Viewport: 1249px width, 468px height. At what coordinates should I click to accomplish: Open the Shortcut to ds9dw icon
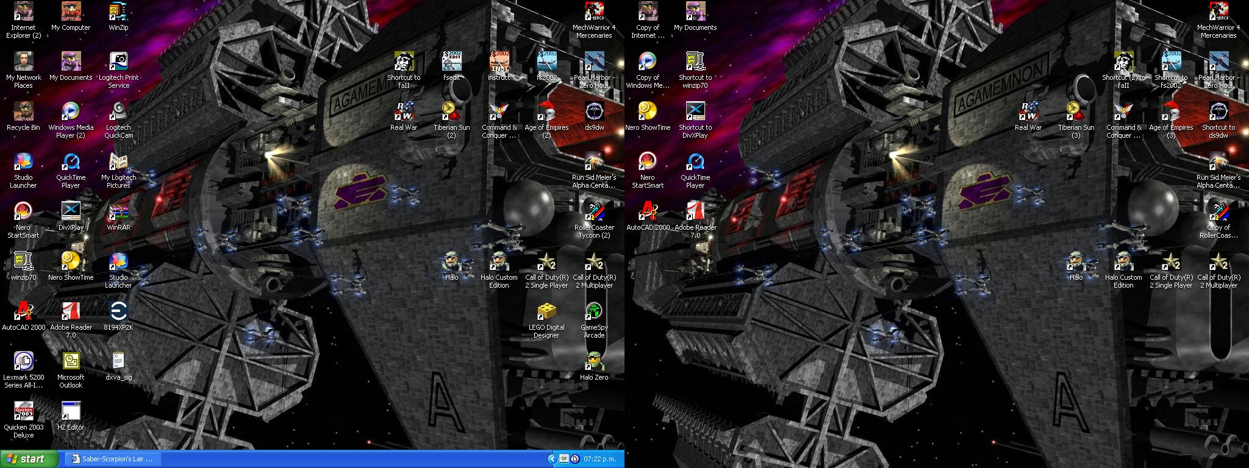(x=1219, y=121)
